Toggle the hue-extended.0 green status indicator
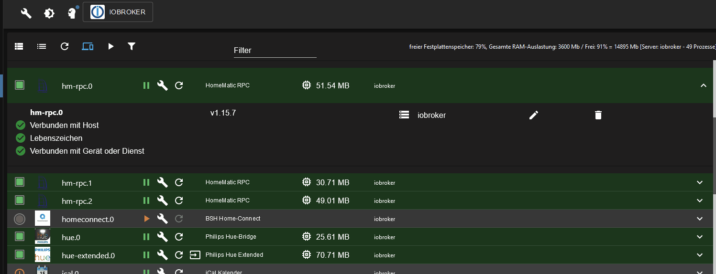 [20, 254]
